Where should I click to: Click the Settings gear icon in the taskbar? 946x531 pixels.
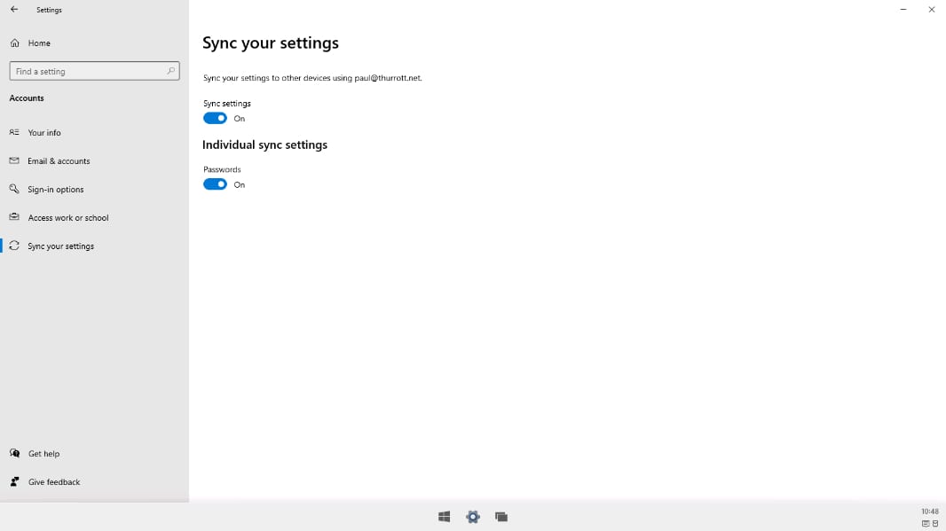point(473,517)
